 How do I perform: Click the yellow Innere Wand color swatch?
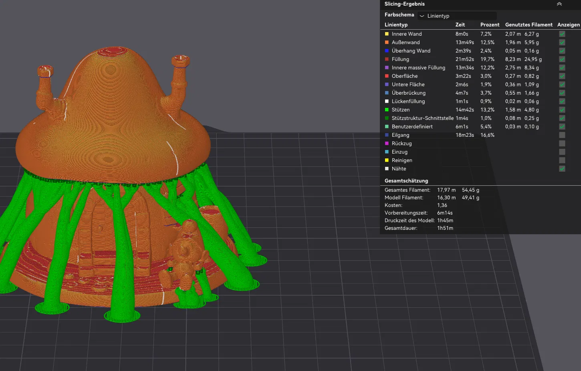[x=387, y=34]
